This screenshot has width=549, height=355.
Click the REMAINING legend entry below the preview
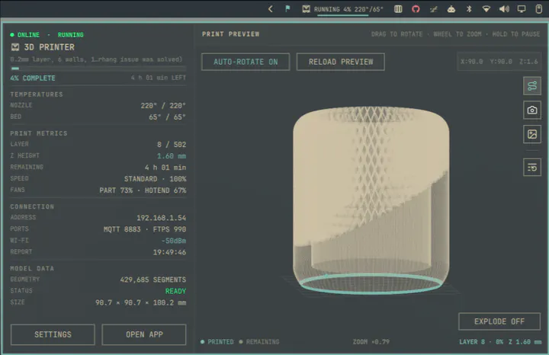259,342
